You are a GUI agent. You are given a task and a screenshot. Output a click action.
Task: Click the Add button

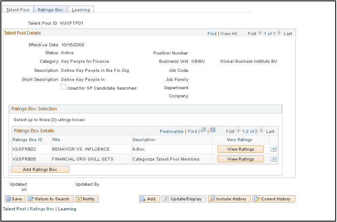pos(149,199)
